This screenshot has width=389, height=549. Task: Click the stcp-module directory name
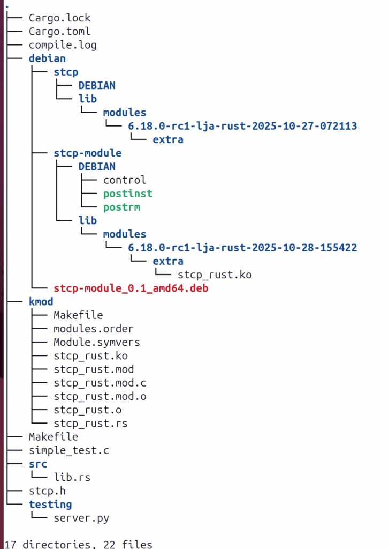(87, 153)
